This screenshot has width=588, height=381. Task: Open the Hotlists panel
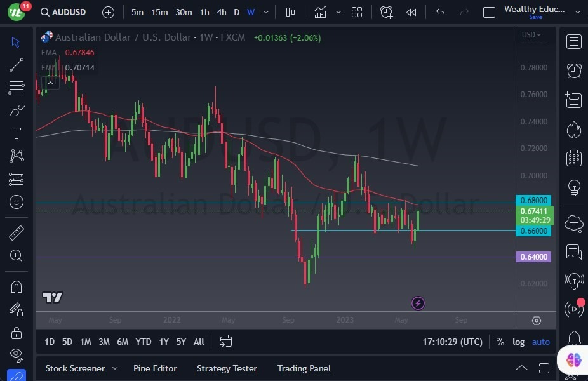tap(573, 129)
